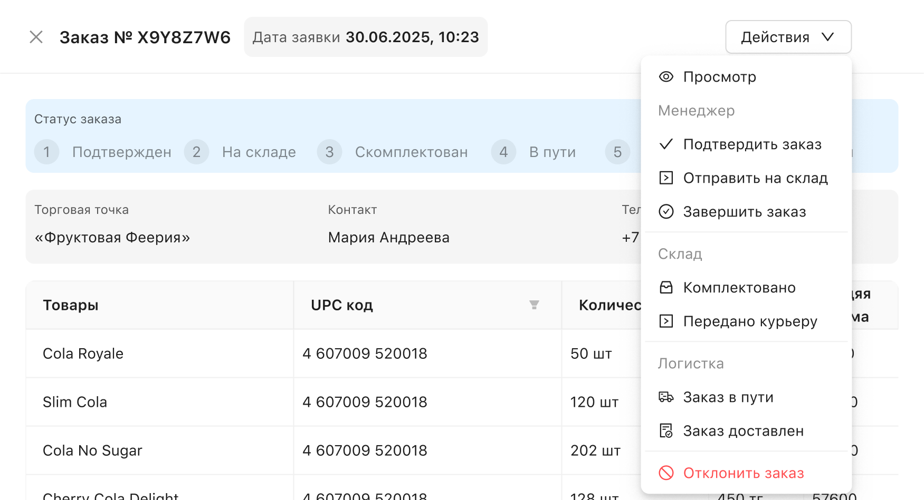Select step 1 Подтвержден in order status
Screen dimensions: 924x500
pyautogui.click(x=103, y=152)
